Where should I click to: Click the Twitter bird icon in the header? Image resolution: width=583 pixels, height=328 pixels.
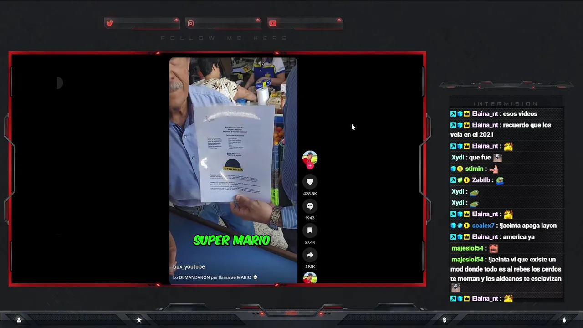(109, 23)
